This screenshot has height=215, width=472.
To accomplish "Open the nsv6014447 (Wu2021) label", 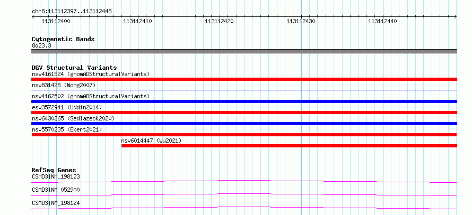I will coord(152,141).
